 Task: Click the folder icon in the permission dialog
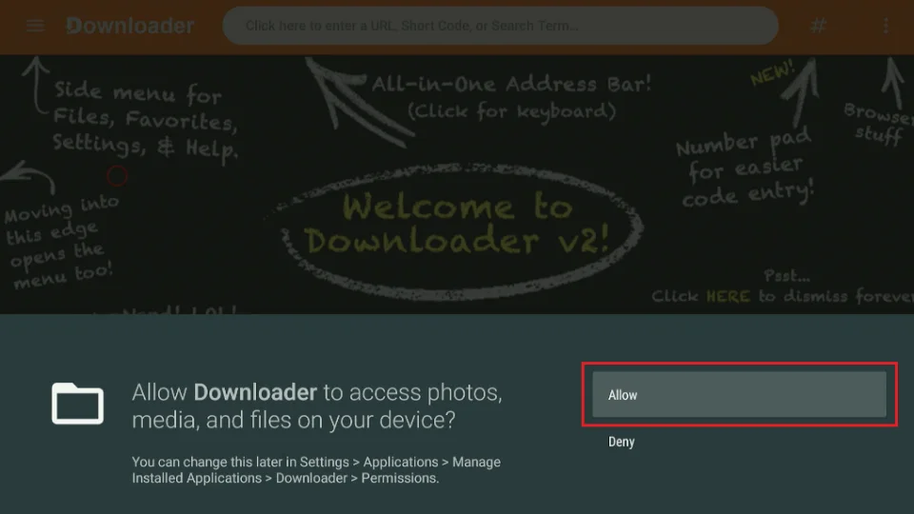point(77,404)
